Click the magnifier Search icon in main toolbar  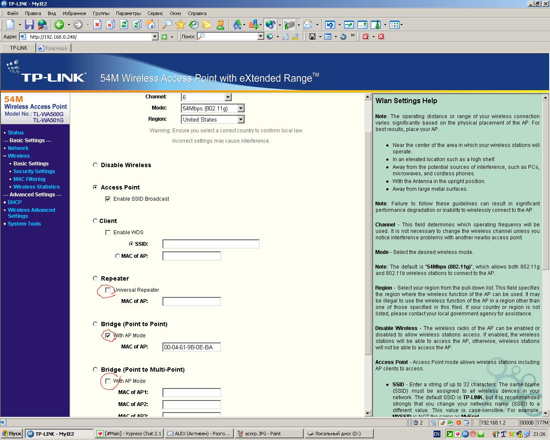click(x=167, y=24)
